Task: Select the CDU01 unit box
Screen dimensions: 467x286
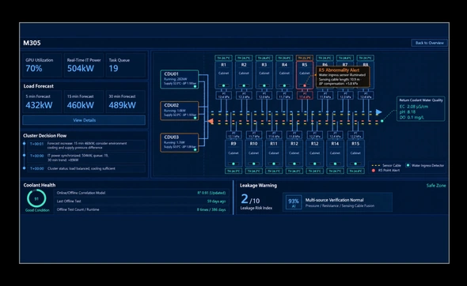Action: click(180, 79)
